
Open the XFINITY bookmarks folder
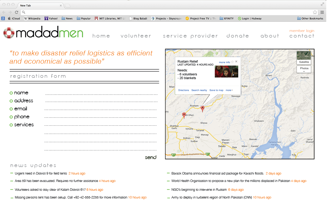pos(227,18)
